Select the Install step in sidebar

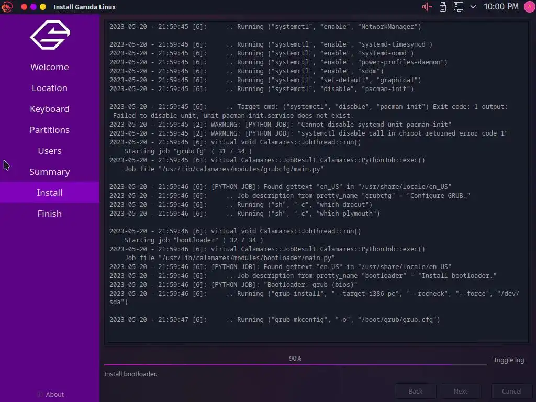click(x=50, y=193)
